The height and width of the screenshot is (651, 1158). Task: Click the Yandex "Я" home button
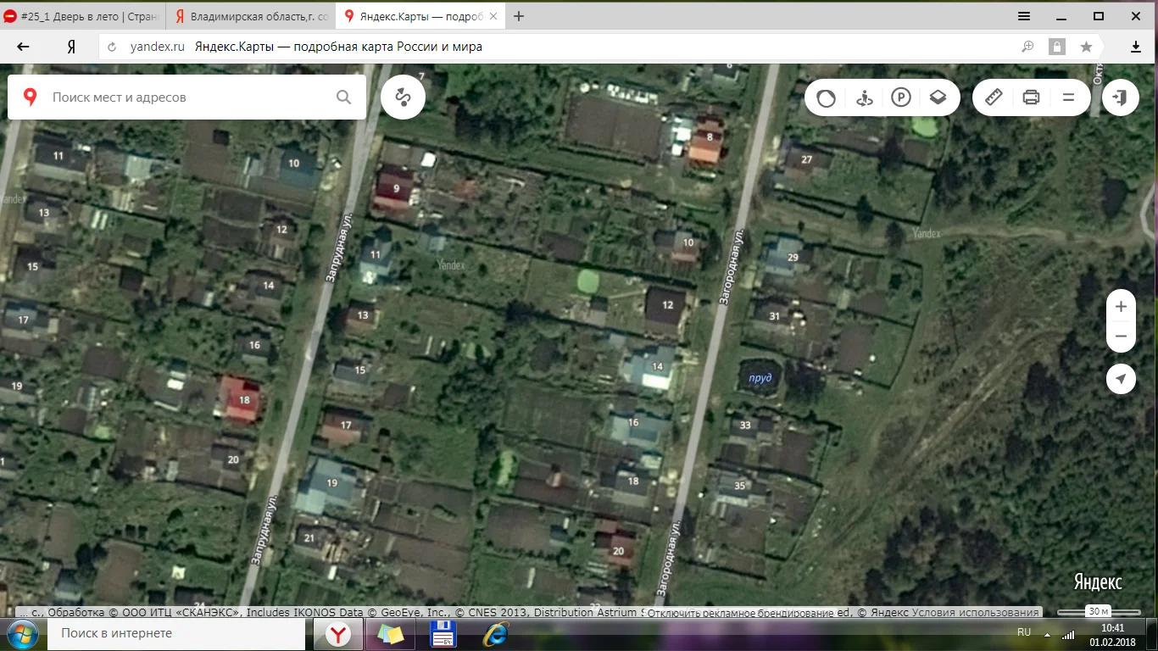[x=72, y=47]
